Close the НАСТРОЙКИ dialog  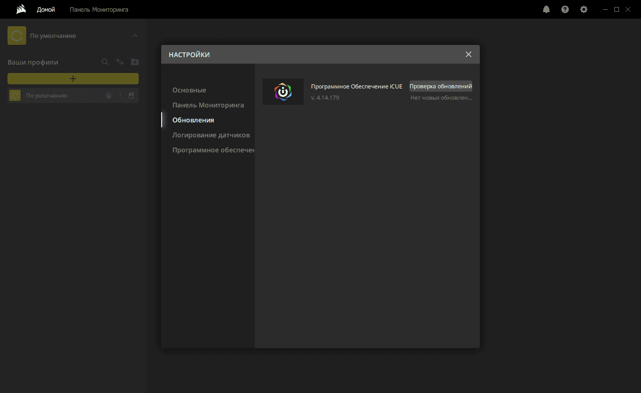point(469,54)
